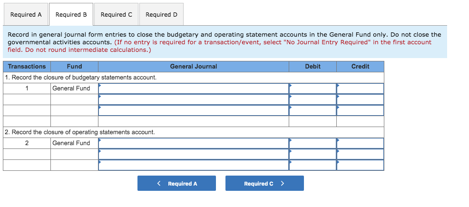Viewport: 469px width, 207px height.
Task: Click the red no-entry-required instruction text
Action: [x=220, y=46]
